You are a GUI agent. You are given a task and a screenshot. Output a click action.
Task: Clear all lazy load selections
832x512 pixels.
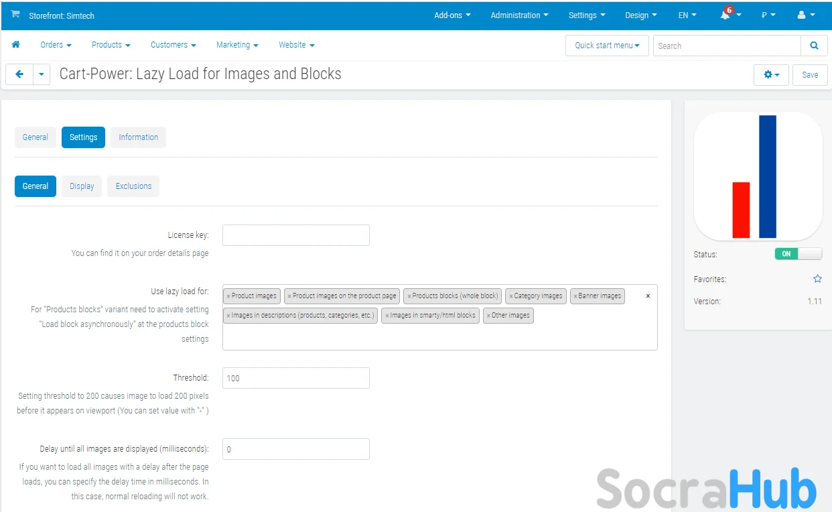point(648,296)
